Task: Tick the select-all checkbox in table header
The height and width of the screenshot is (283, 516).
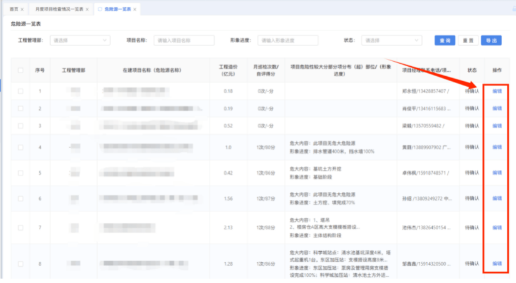Action: (x=21, y=70)
